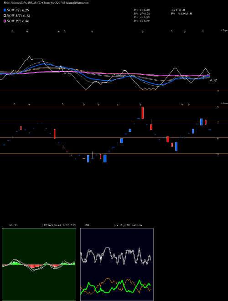Click the price axis label 6

click(x=218, y=138)
